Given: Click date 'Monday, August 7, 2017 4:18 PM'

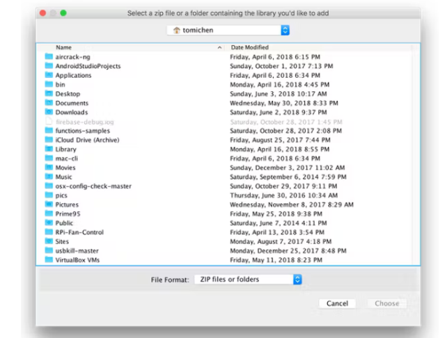Looking at the screenshot, I should (x=281, y=241).
